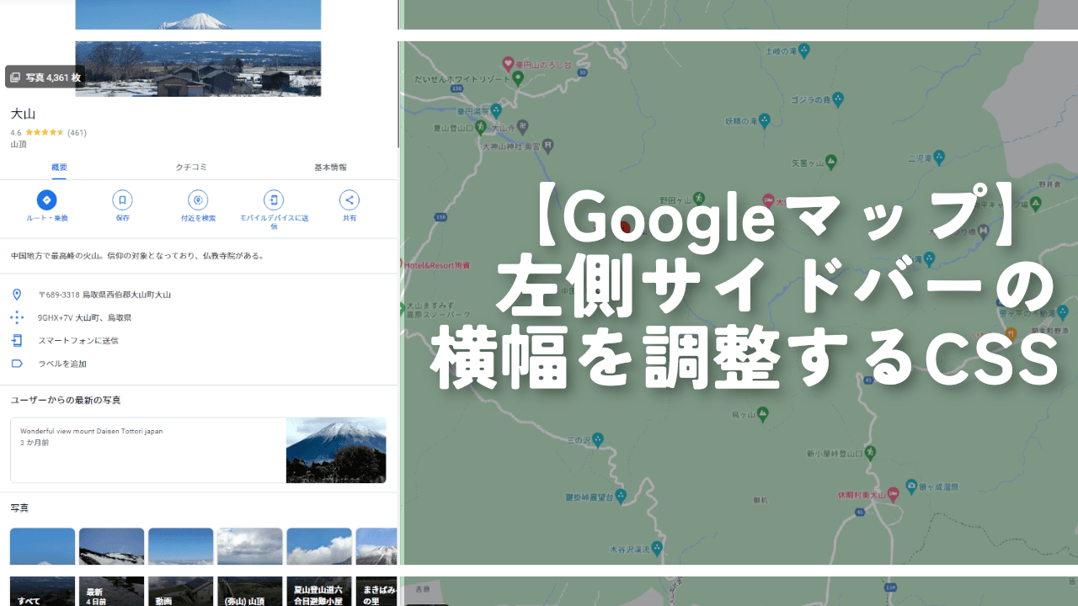1078x606 pixels.
Task: Click the スマートフォンに送信 text
Action: 78,341
